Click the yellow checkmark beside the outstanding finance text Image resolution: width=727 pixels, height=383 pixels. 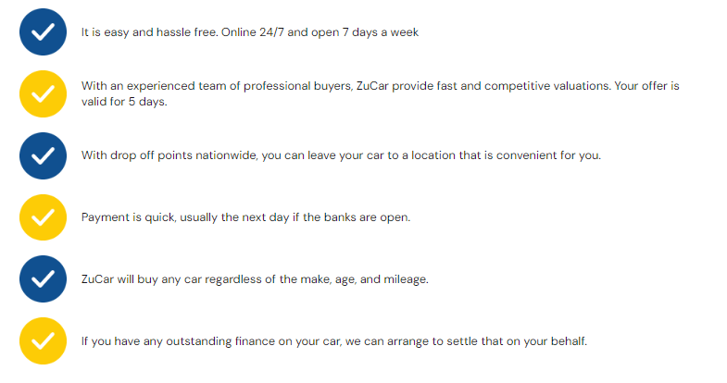pos(43,340)
